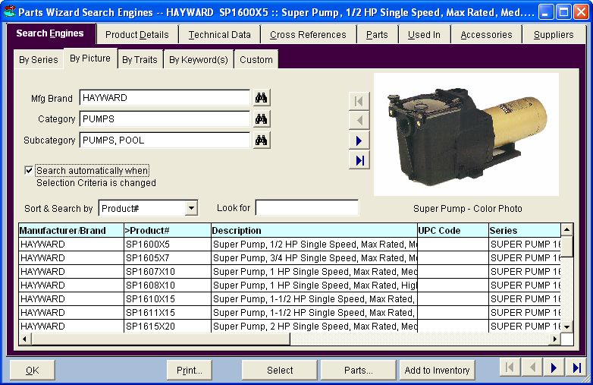Image resolution: width=593 pixels, height=385 pixels.
Task: Click the >Product# column header
Action: point(167,230)
